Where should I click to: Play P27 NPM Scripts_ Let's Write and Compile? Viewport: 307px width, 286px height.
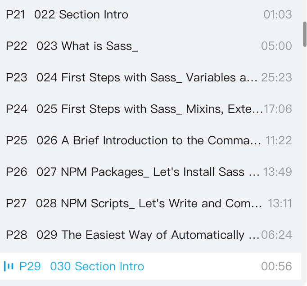(x=149, y=203)
